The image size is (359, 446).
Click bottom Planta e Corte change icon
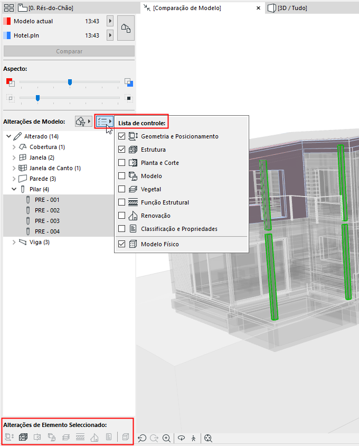tap(37, 436)
